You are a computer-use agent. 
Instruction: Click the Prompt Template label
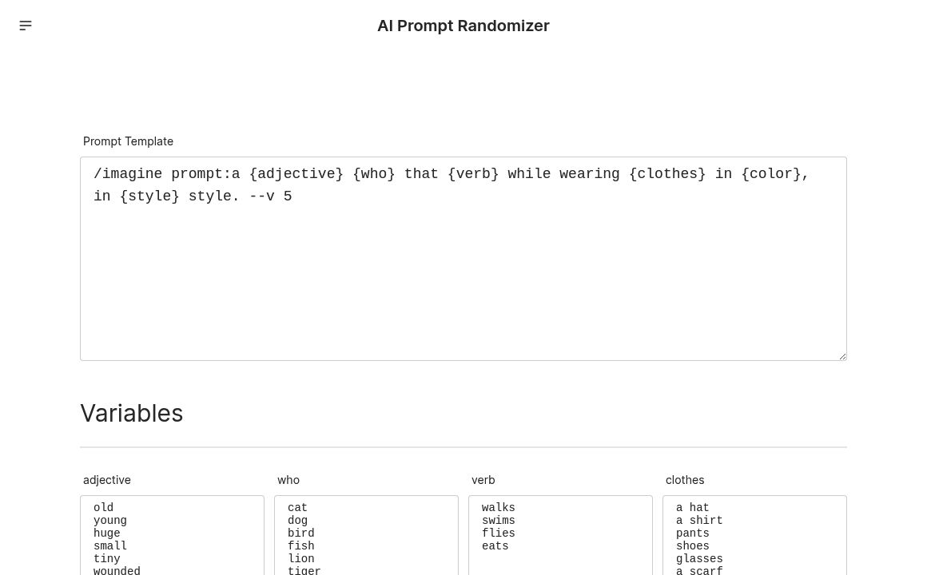[128, 141]
